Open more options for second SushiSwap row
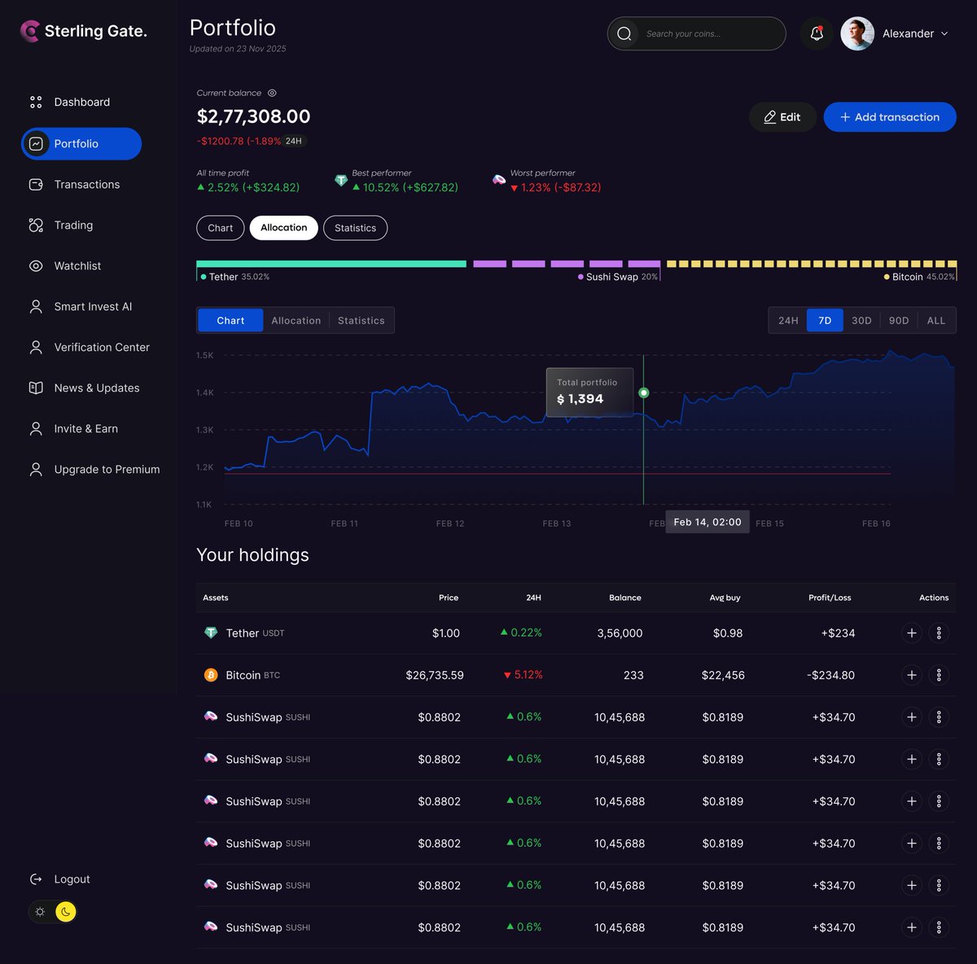 [939, 759]
